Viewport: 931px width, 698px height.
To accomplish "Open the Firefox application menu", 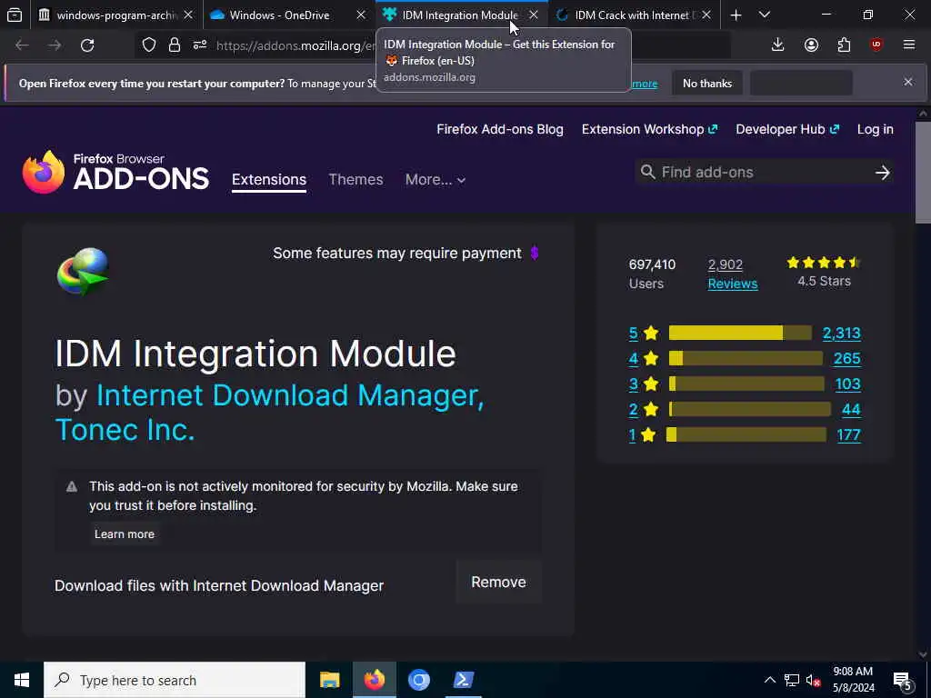I will point(909,45).
